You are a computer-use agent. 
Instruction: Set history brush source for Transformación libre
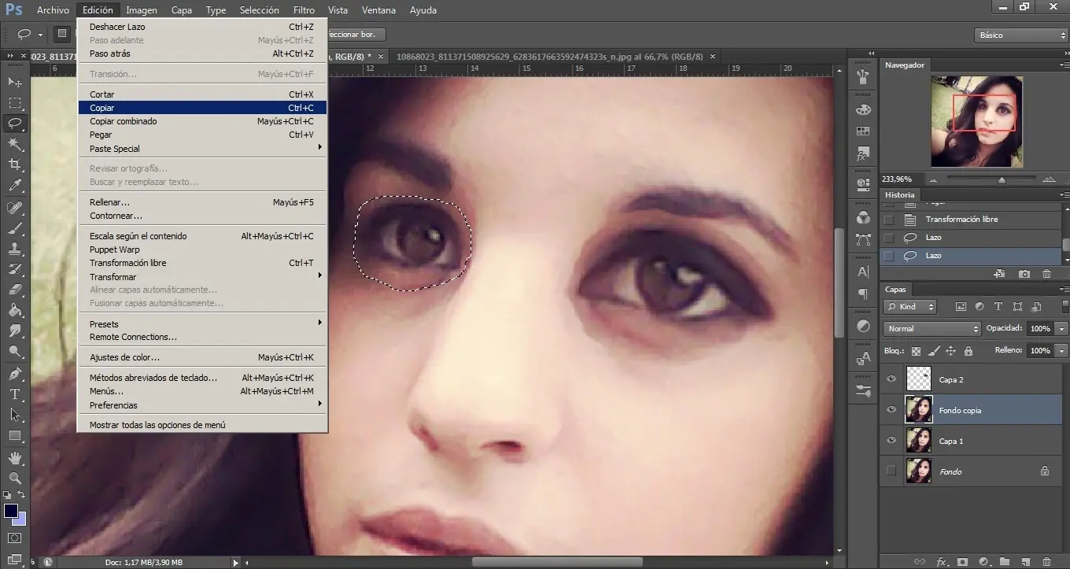pos(889,220)
